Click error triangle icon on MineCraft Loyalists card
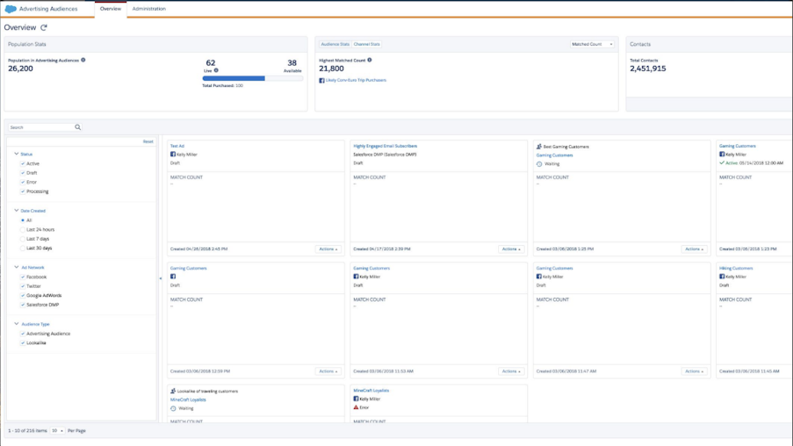This screenshot has width=793, height=446. (356, 407)
